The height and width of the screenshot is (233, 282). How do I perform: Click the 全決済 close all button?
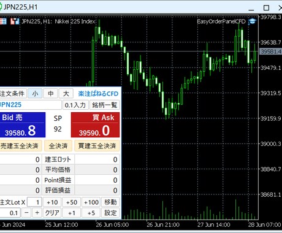click(58, 146)
